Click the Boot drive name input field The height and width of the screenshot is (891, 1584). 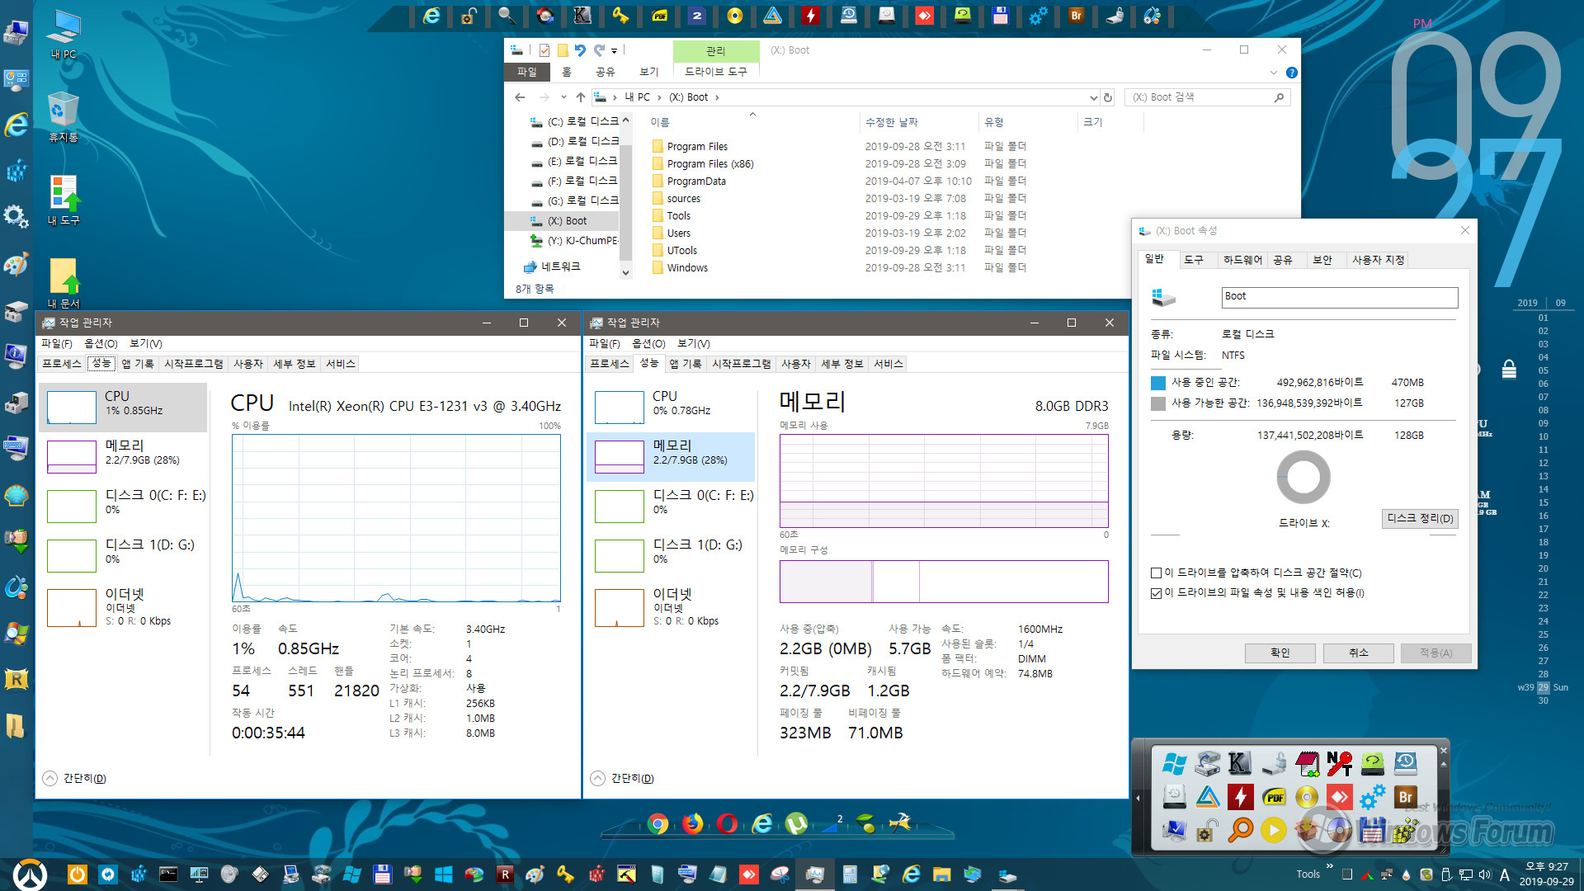point(1340,297)
